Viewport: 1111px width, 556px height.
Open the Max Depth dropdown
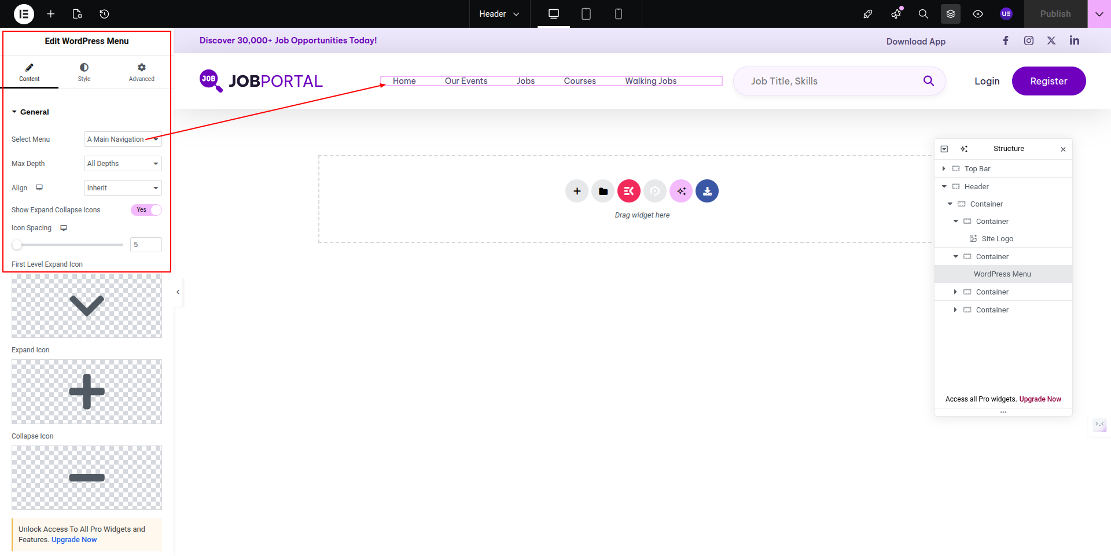tap(123, 164)
